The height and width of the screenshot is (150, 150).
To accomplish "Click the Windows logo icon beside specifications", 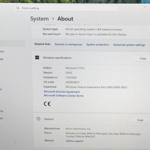I will coord(37,57).
